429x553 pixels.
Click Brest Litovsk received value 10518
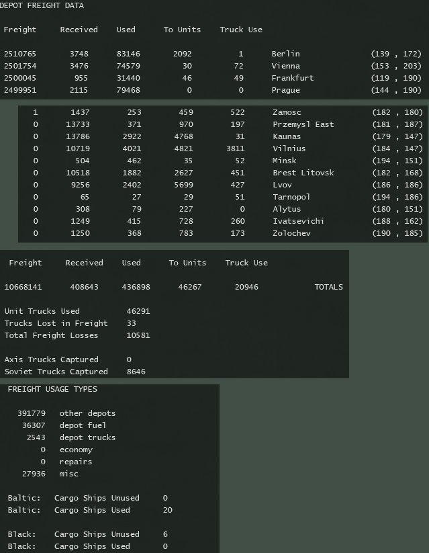pyautogui.click(x=78, y=173)
